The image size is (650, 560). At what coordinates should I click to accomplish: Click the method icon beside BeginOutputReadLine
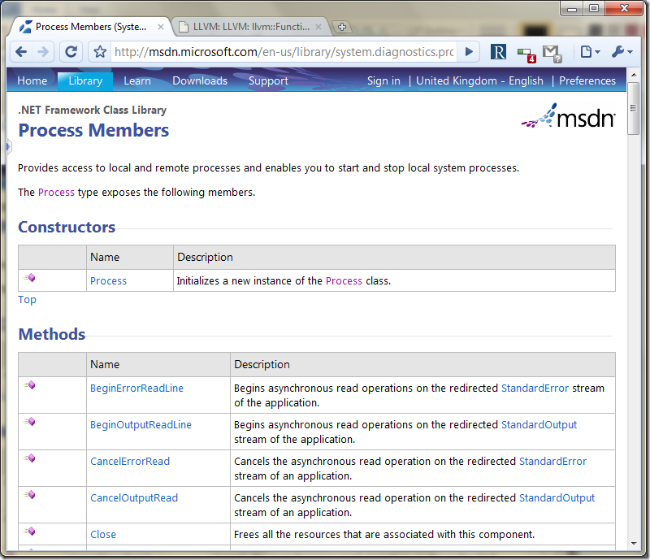tap(29, 422)
